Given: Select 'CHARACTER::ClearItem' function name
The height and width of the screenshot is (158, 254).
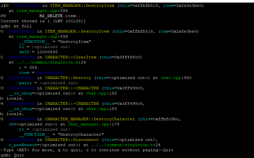Looking at the screenshot, I should (71, 57).
